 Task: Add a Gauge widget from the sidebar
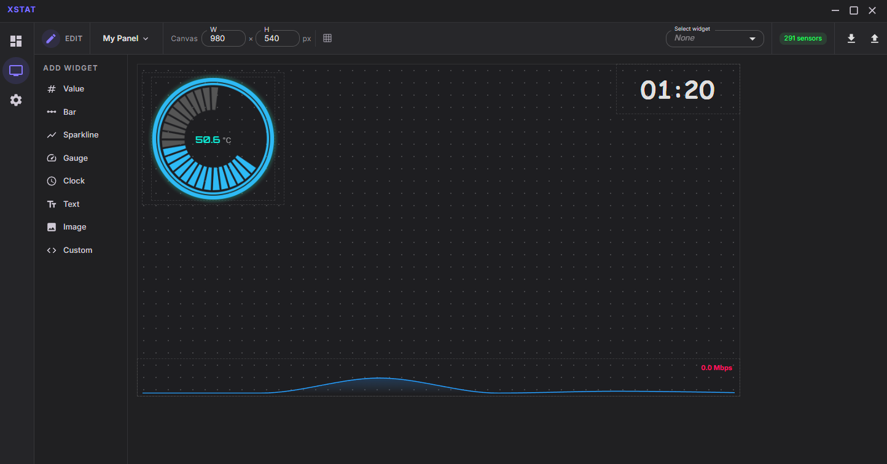click(74, 158)
